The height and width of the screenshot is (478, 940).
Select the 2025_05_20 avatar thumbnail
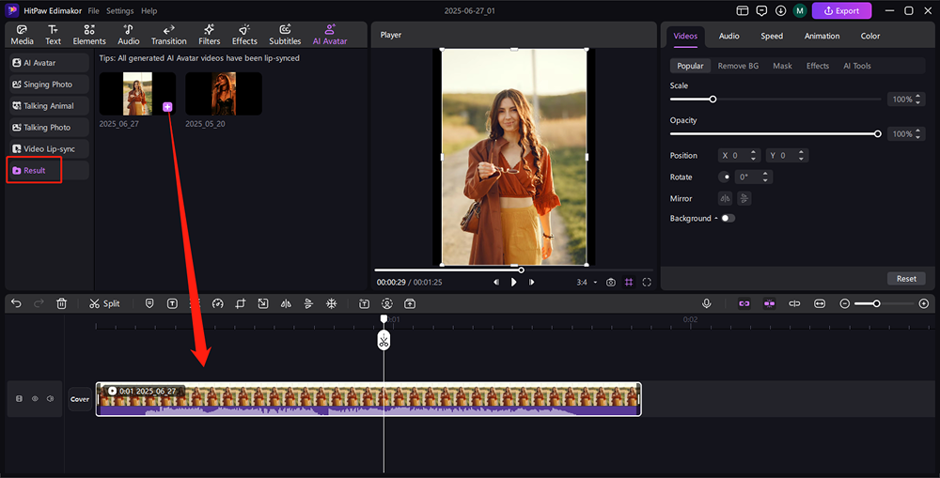click(224, 94)
